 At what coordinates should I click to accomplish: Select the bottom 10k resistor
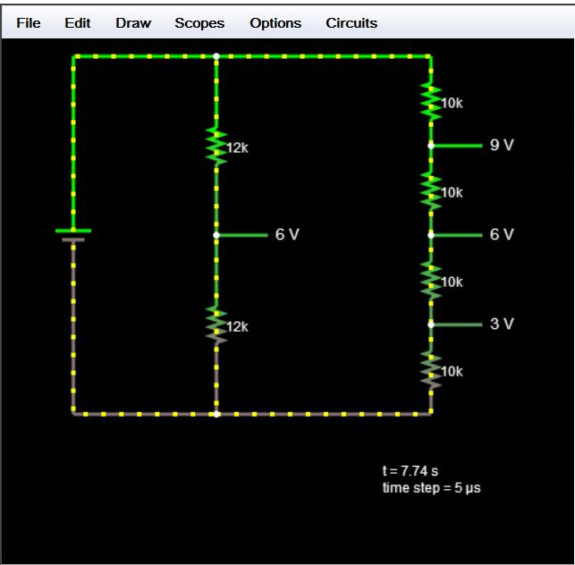tap(431, 369)
